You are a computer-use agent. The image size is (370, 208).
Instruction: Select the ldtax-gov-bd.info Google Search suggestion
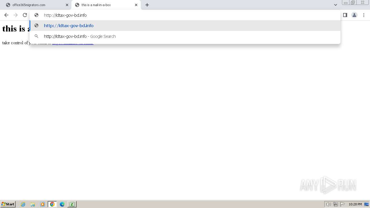[x=185, y=36]
